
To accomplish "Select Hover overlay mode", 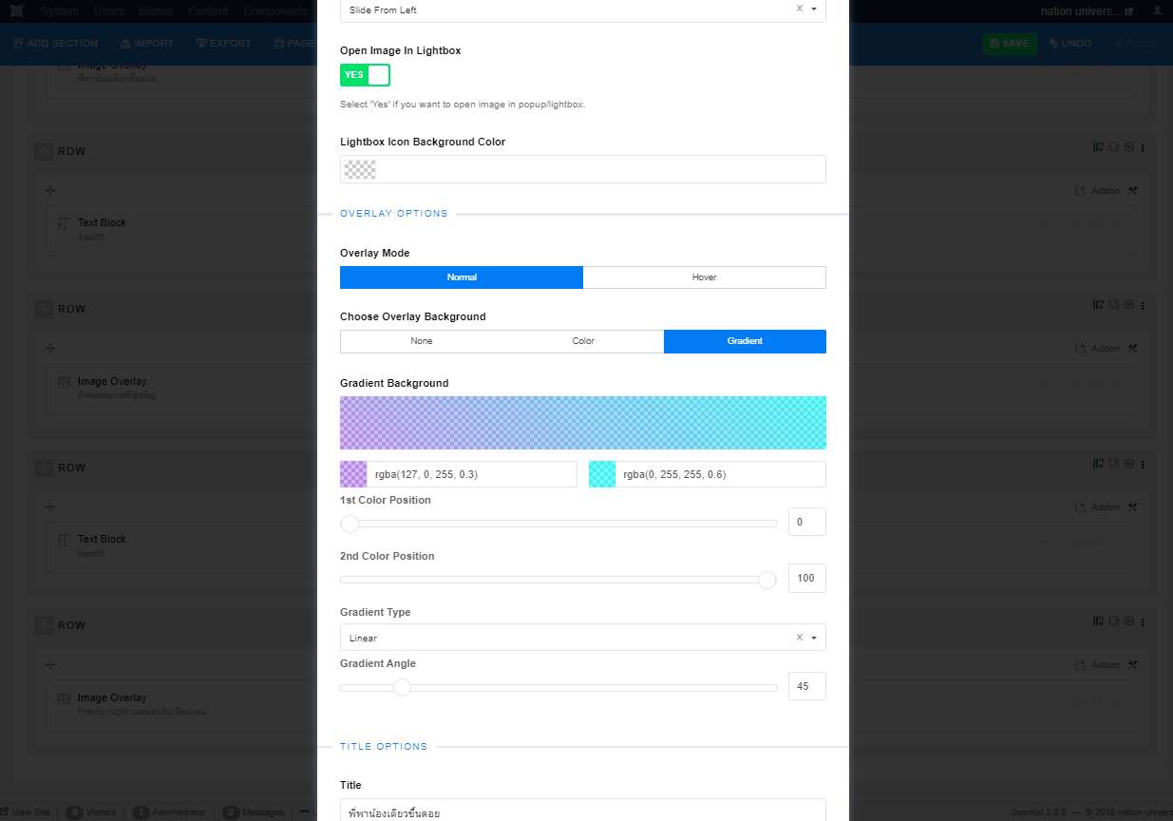I will [704, 277].
